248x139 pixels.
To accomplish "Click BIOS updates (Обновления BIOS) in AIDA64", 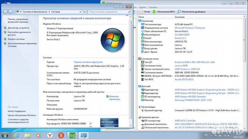I will [x=164, y=12].
